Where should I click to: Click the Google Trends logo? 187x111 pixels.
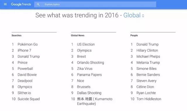coord(21,4)
